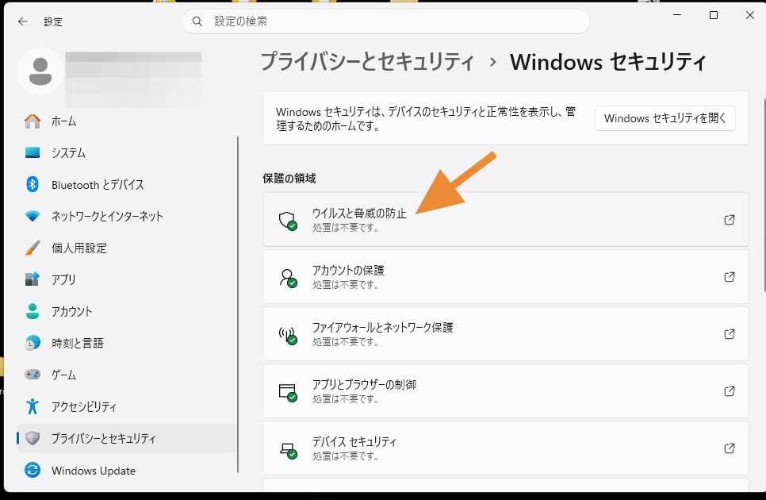
Task: Click the Wi-Fi network icon in sidebar
Action: tap(33, 216)
